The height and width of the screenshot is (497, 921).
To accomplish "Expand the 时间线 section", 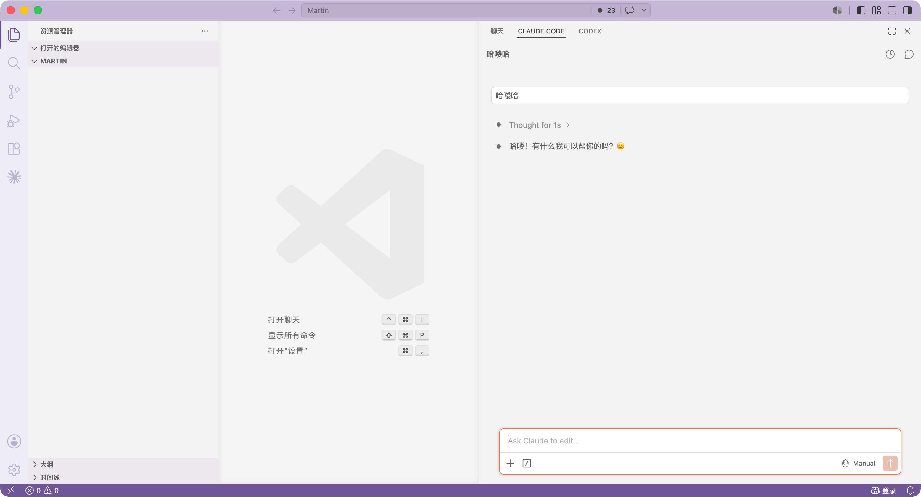I will (x=123, y=477).
